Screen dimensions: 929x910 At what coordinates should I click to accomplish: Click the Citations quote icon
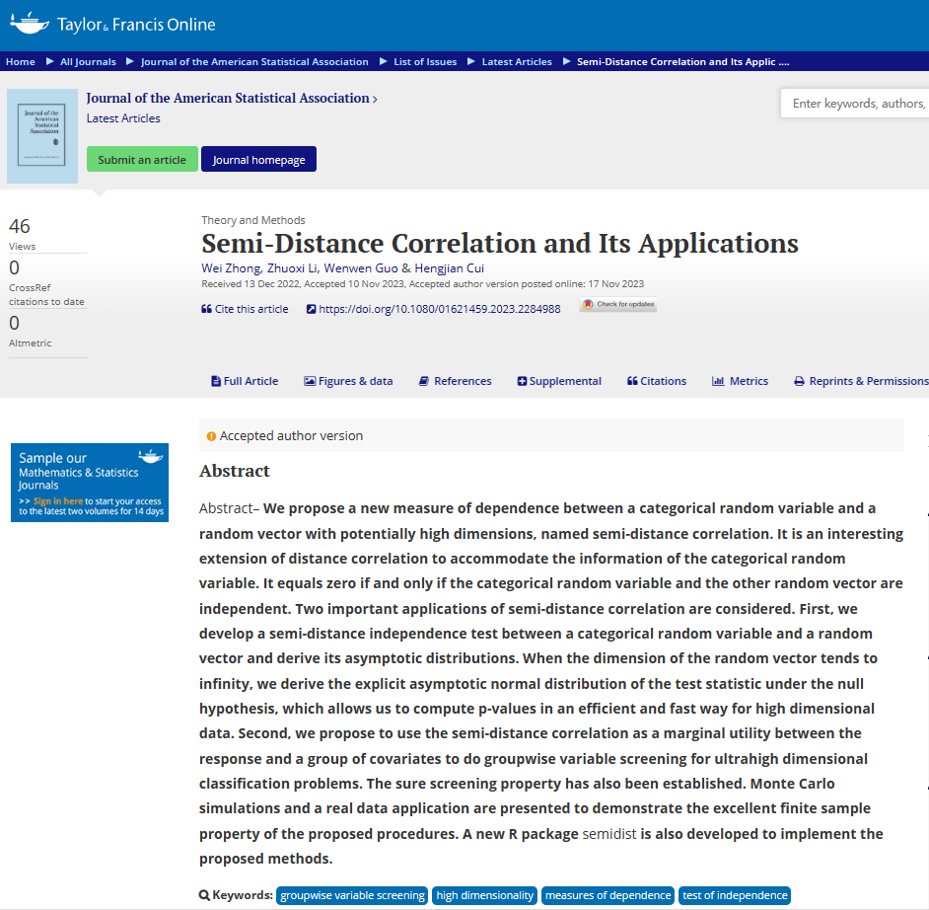[x=632, y=381]
